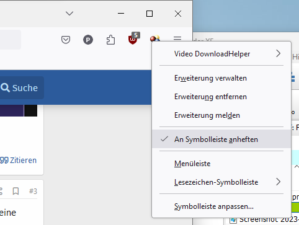Close the Firefox window

click(178, 14)
